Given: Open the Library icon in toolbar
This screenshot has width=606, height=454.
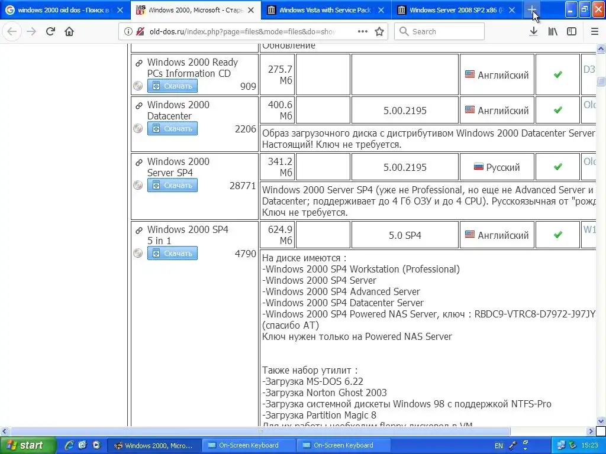Looking at the screenshot, I should coord(553,32).
